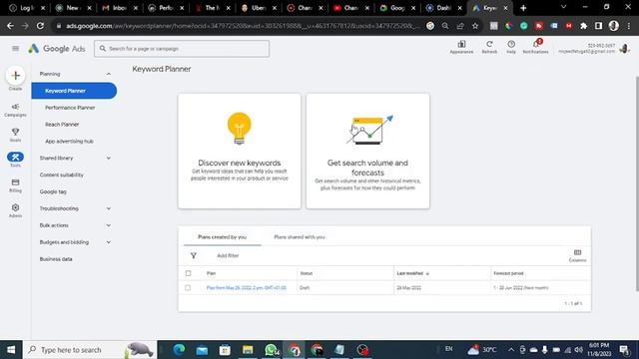Expand the Shared library section
The image size is (639, 359).
pos(109,158)
